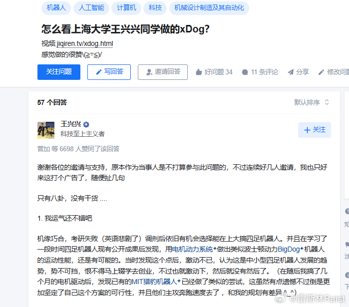Screen dimensions: 349x307
Task: Select the 机器人 topic tag
Action: click(56, 8)
